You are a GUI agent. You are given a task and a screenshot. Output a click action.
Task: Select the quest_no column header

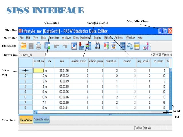click(39, 63)
